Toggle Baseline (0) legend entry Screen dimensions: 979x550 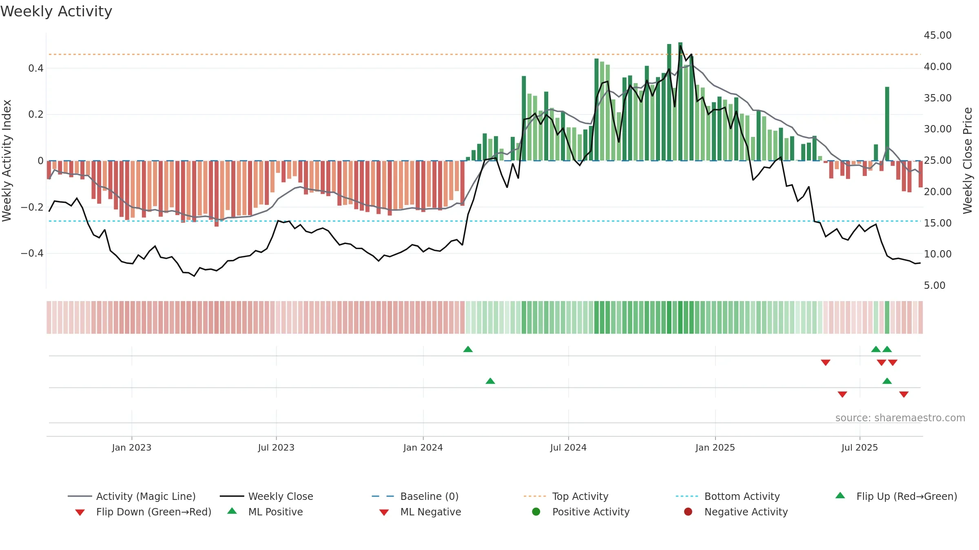tap(415, 496)
